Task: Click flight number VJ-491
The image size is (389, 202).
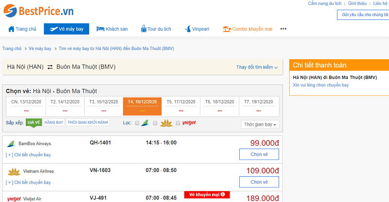Action: 98,198
